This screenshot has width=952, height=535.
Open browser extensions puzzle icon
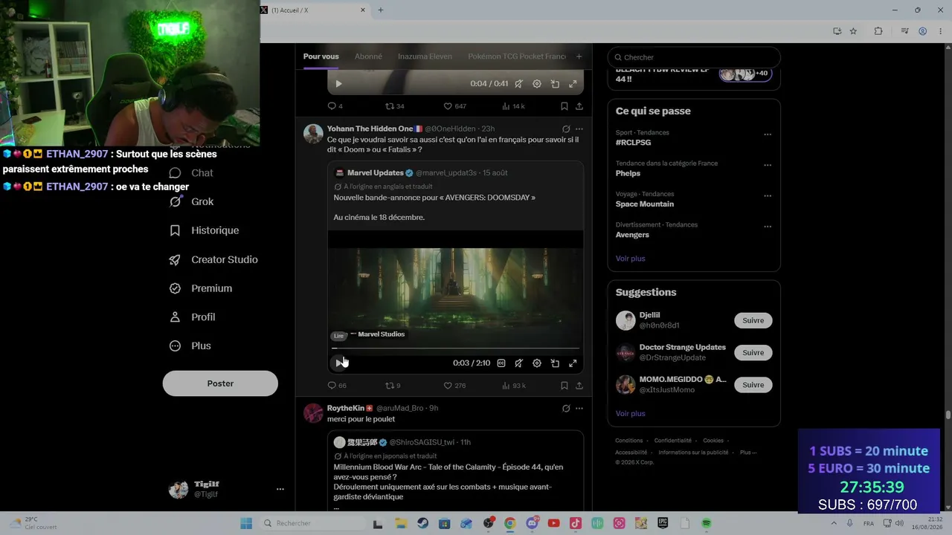[878, 31]
